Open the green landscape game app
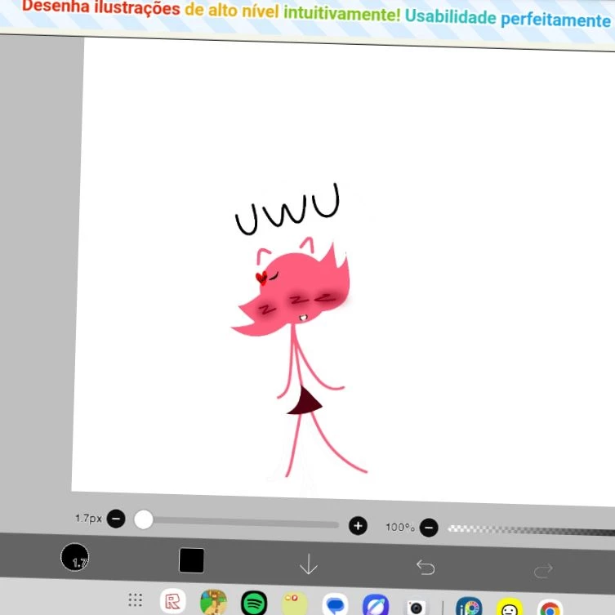This screenshot has height=615, width=615. (213, 602)
